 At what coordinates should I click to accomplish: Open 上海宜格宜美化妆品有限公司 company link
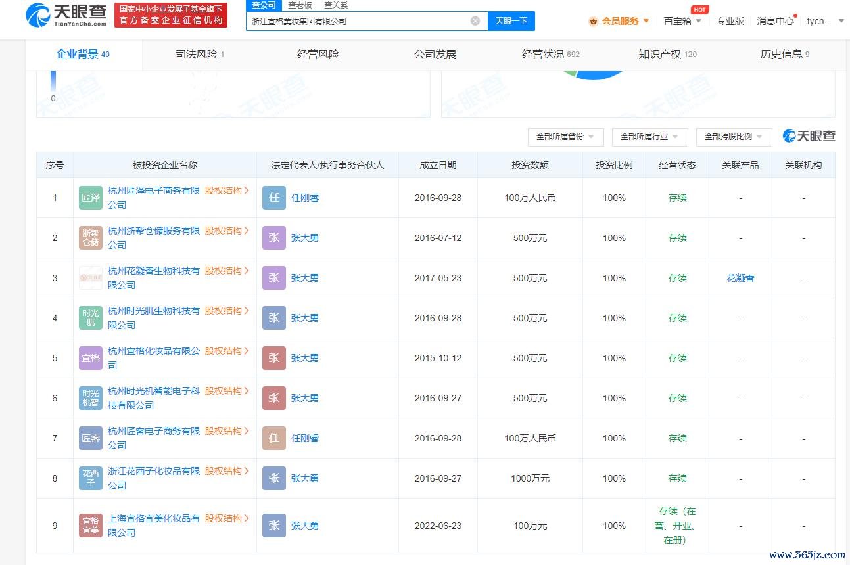pyautogui.click(x=154, y=526)
